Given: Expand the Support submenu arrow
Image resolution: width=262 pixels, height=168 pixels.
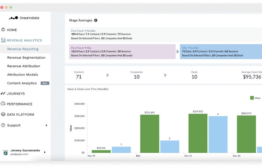Looking at the screenshot, I should pyautogui.click(x=46, y=125).
